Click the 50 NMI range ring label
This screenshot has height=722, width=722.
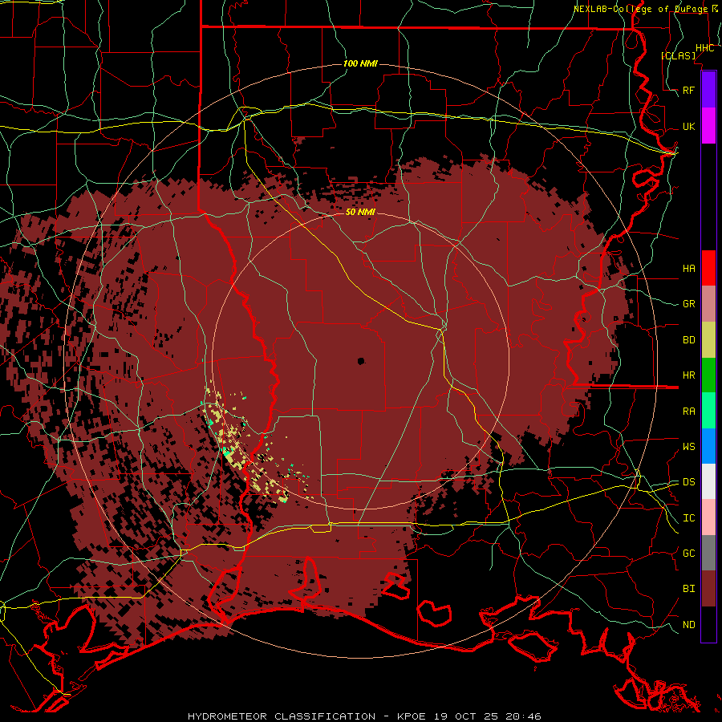coord(360,213)
